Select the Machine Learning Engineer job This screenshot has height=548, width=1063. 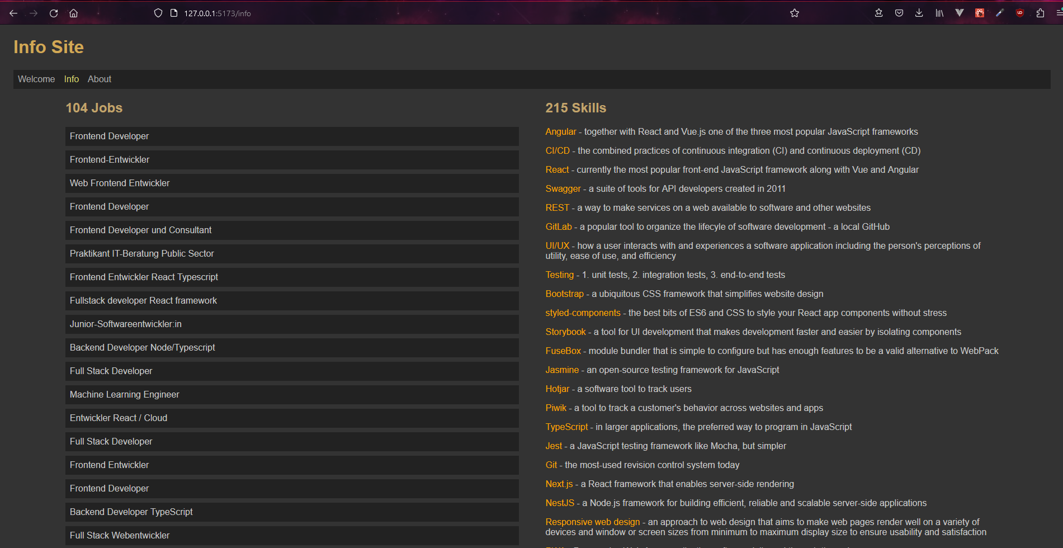pos(292,395)
